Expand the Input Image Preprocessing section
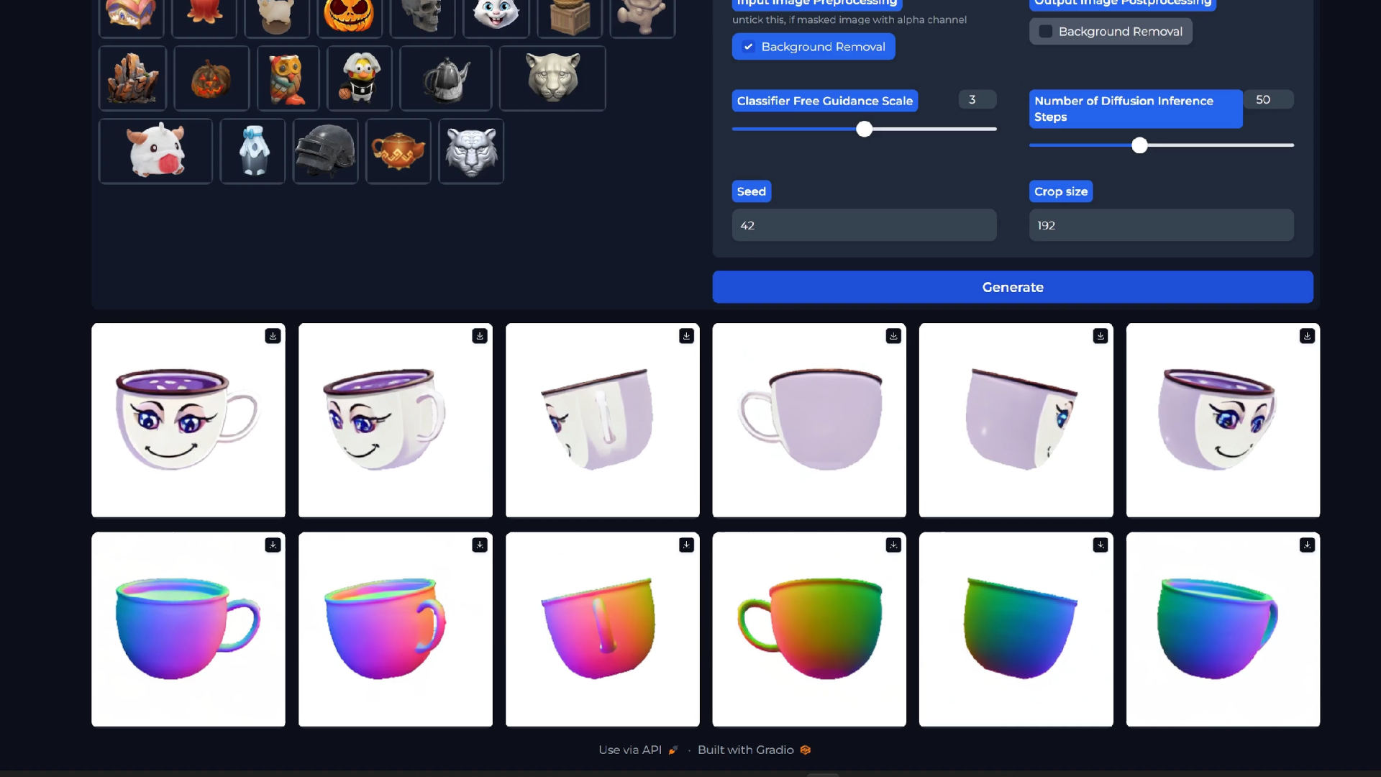Screen dimensions: 1381x777 point(816,3)
